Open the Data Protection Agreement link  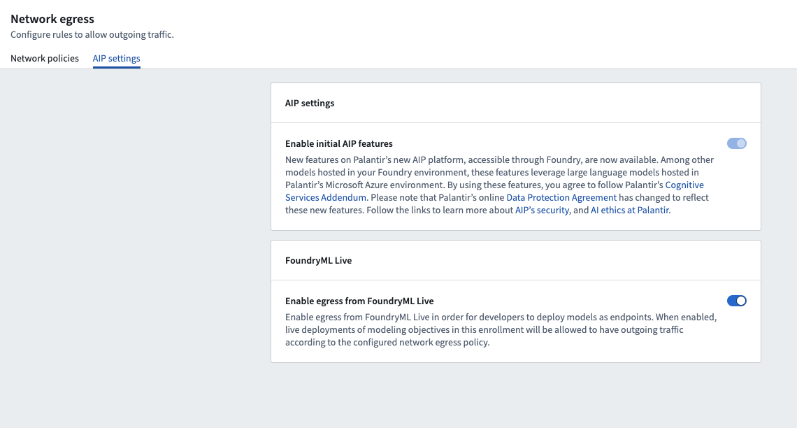click(x=561, y=197)
